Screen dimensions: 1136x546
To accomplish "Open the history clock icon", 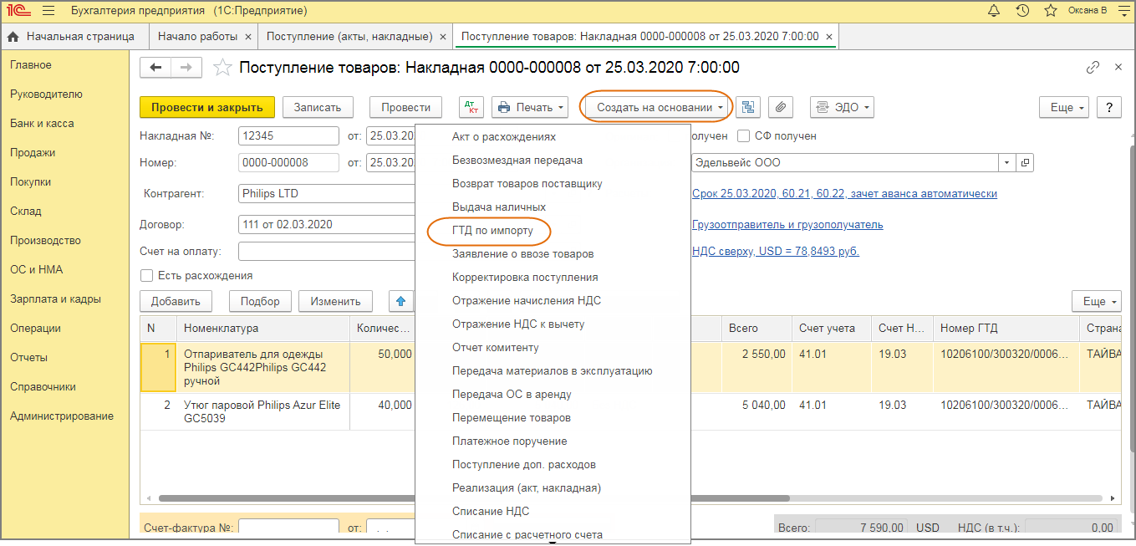I will tap(1022, 11).
